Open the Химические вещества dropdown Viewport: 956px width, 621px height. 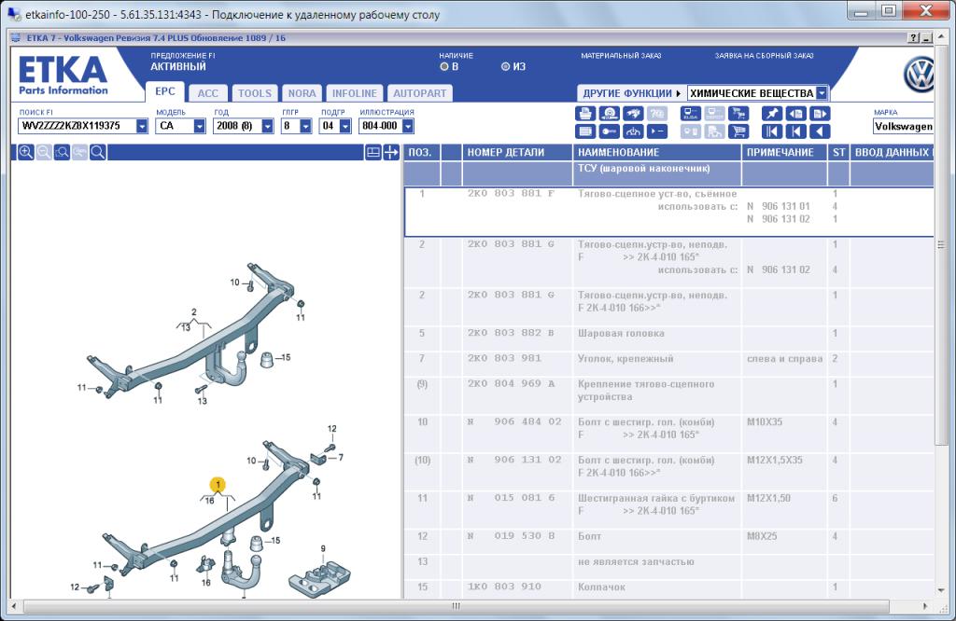click(x=822, y=93)
